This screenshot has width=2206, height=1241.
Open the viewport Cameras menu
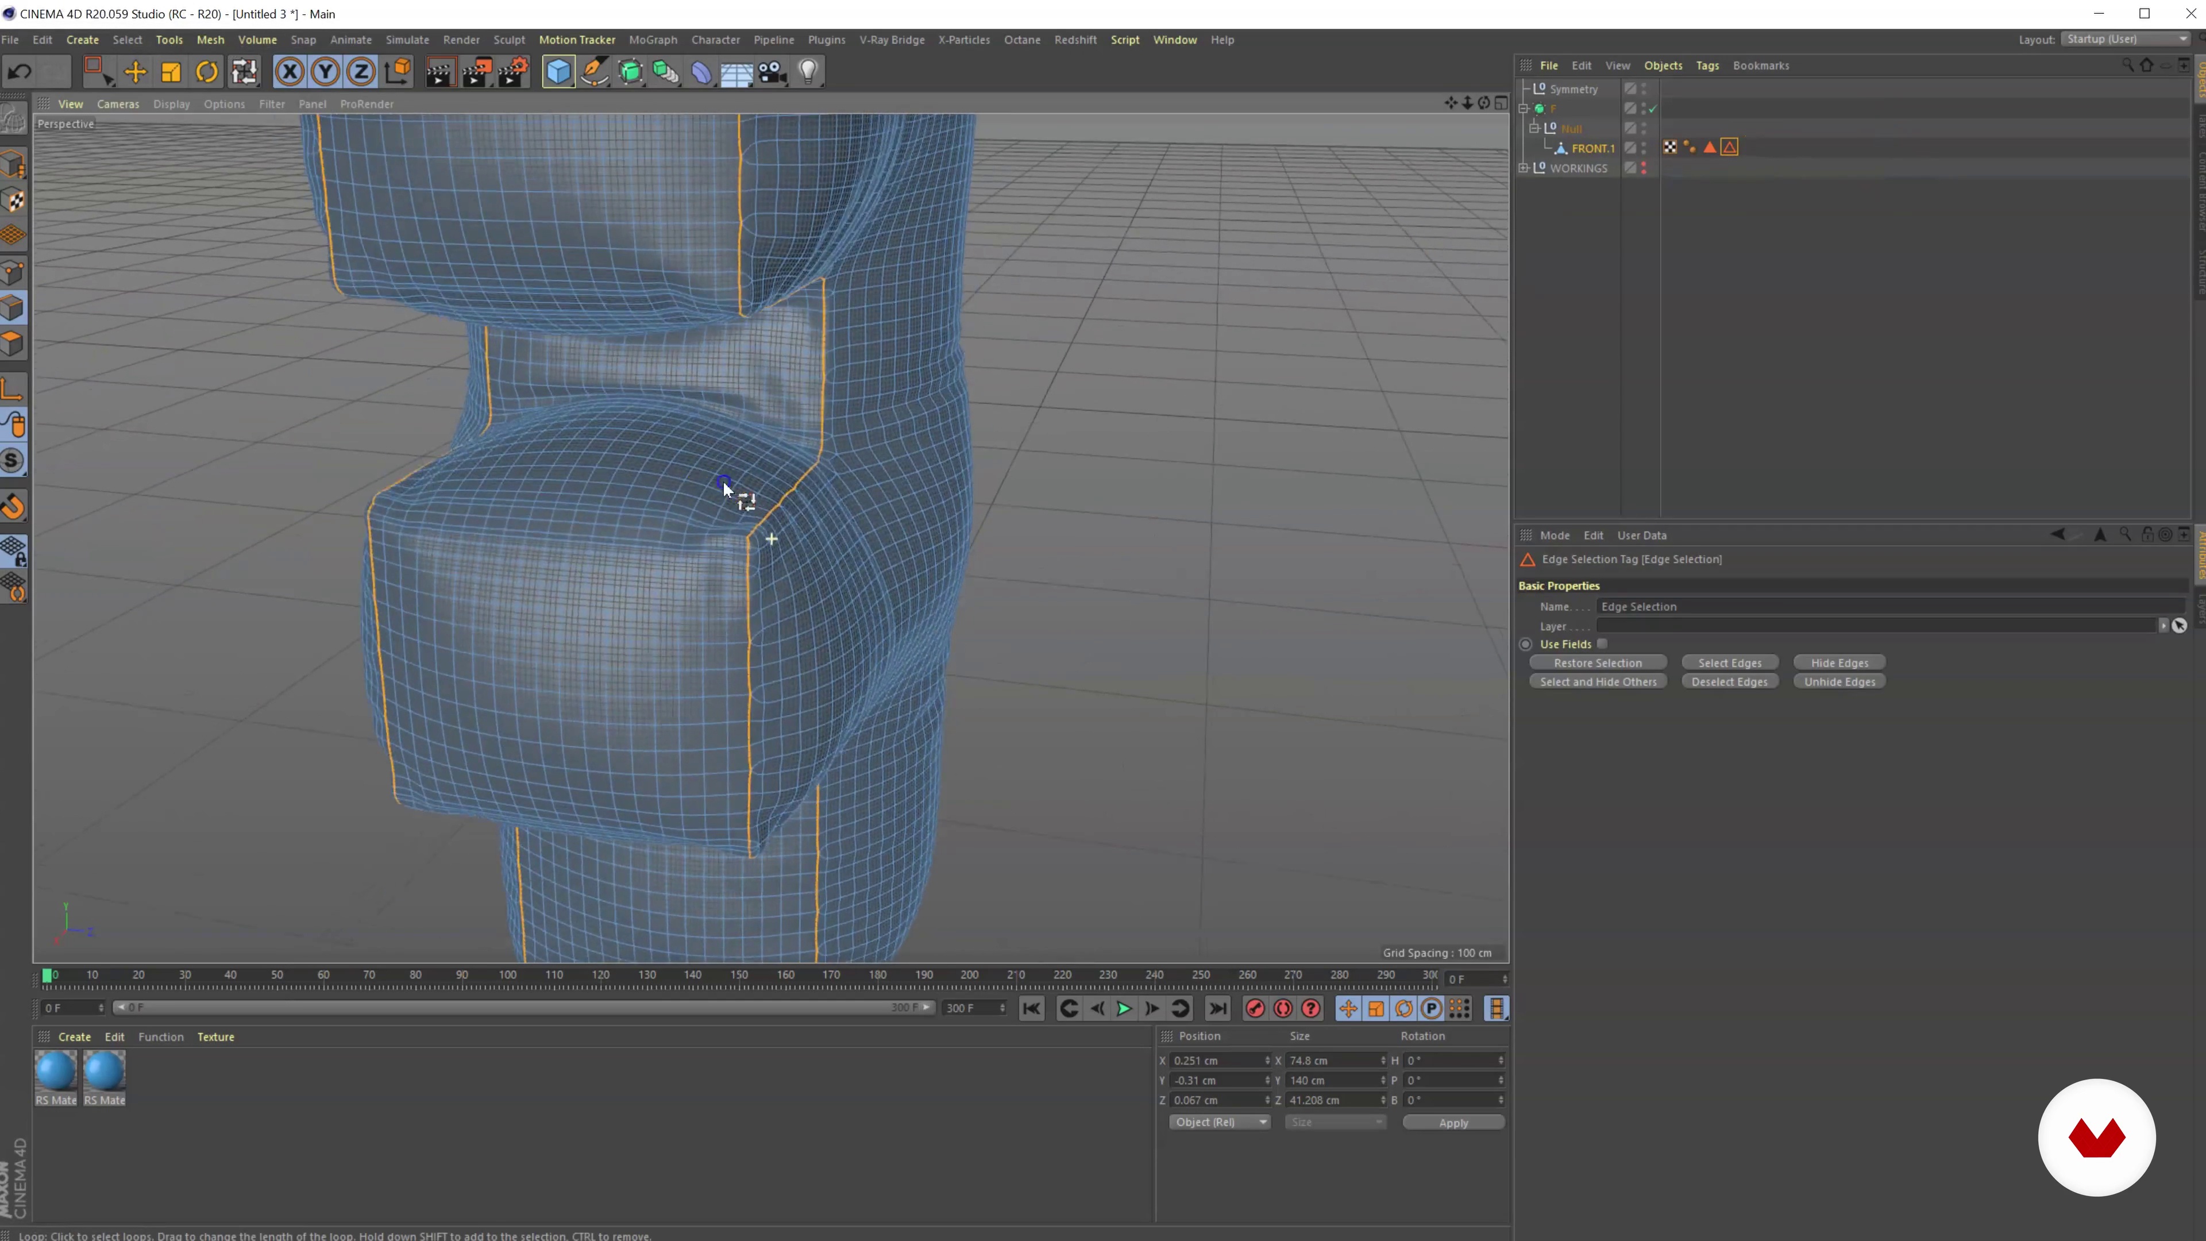(x=117, y=103)
